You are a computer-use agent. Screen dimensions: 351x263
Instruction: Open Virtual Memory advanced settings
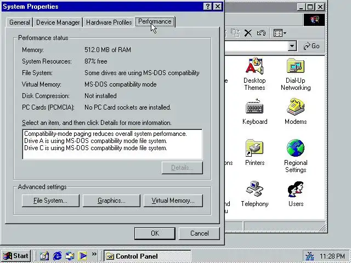(173, 201)
